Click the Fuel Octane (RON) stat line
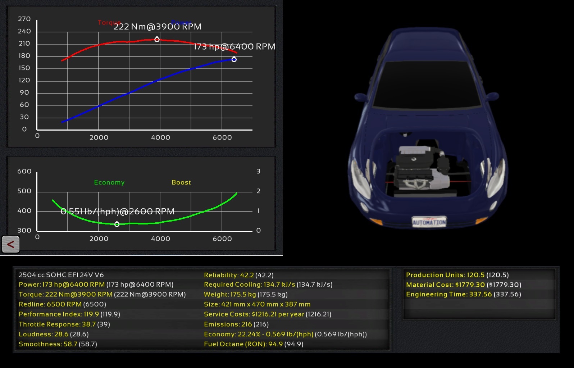 coord(253,344)
